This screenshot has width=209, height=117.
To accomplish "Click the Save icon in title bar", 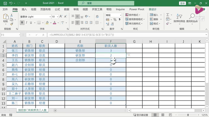I will pos(5,3).
